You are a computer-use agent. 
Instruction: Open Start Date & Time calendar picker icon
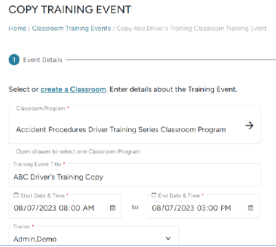coord(113,207)
